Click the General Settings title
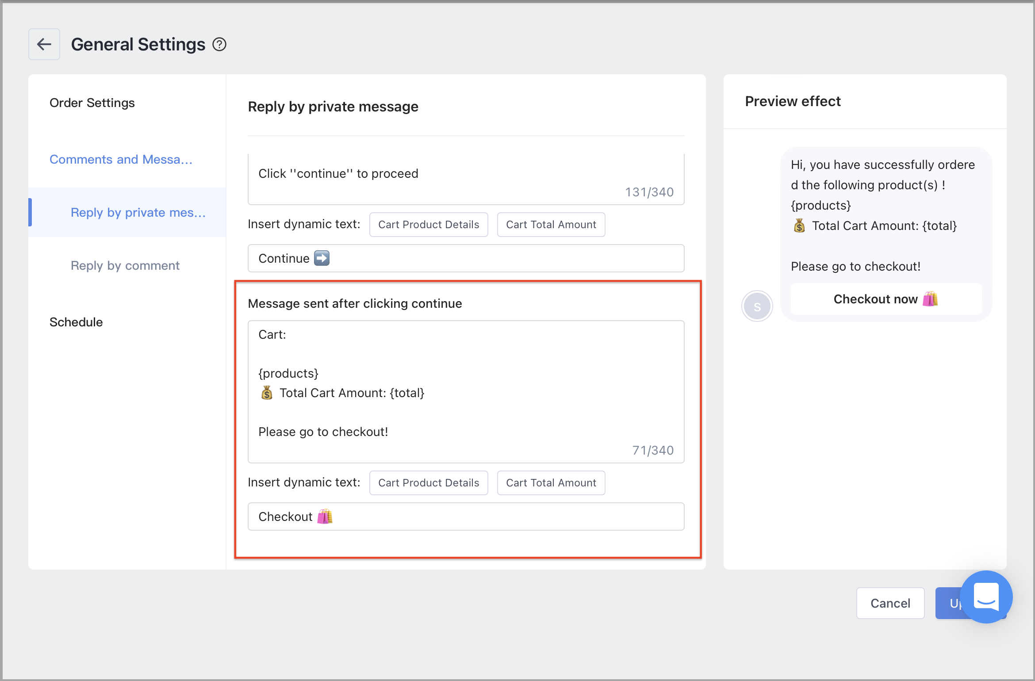 tap(138, 44)
